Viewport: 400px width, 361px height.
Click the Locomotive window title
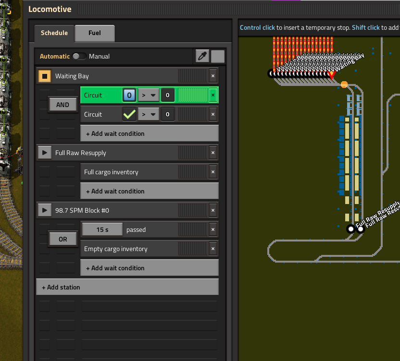50,9
